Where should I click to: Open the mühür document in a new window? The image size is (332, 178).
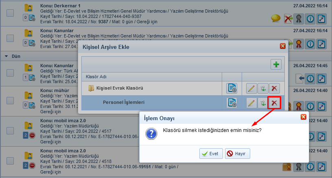pyautogui.click(x=321, y=106)
